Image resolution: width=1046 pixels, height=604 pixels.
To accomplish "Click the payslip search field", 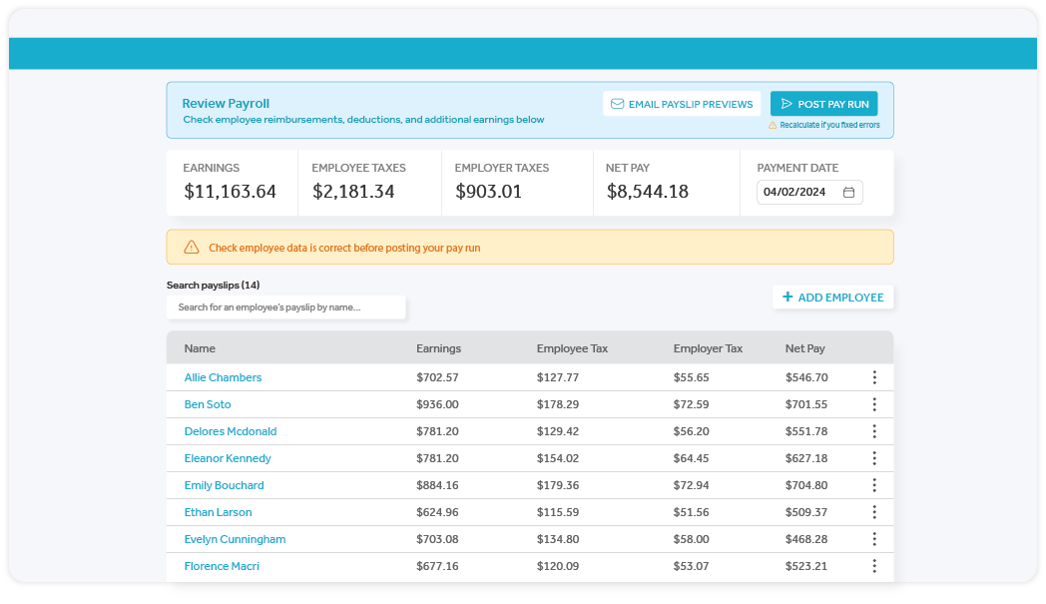I will [x=285, y=307].
